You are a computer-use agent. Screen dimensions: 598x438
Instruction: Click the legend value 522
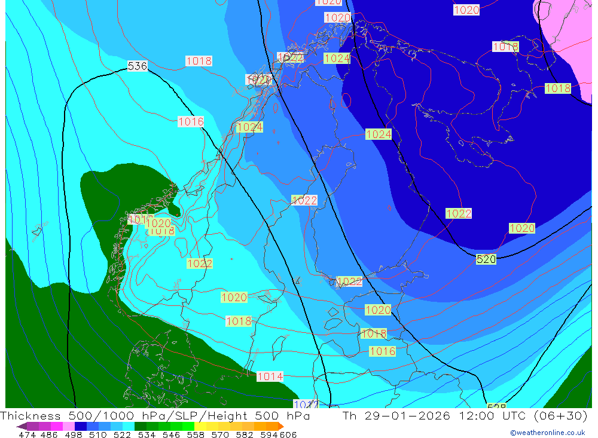click(x=122, y=434)
